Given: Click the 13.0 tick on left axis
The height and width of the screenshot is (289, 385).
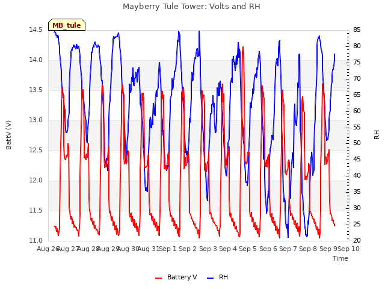Looking at the screenshot, I should pyautogui.click(x=35, y=120).
